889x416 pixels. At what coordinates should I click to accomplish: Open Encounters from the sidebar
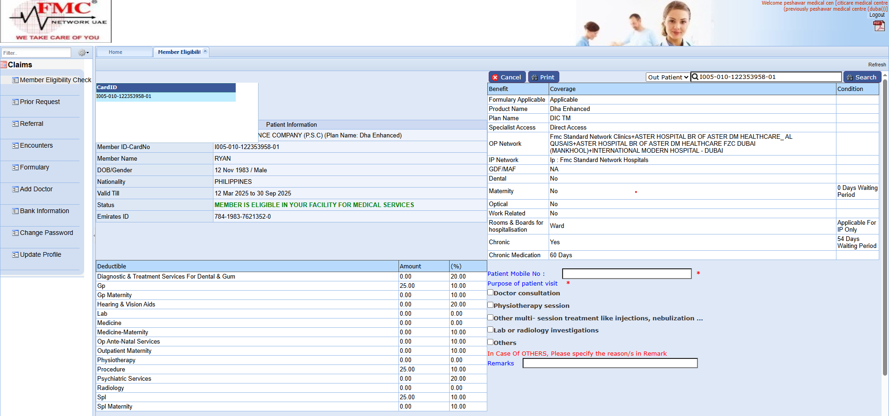pos(36,146)
